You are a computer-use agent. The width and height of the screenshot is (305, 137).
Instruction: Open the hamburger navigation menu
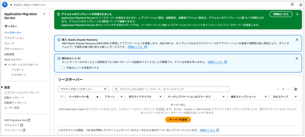(x=5, y=5)
